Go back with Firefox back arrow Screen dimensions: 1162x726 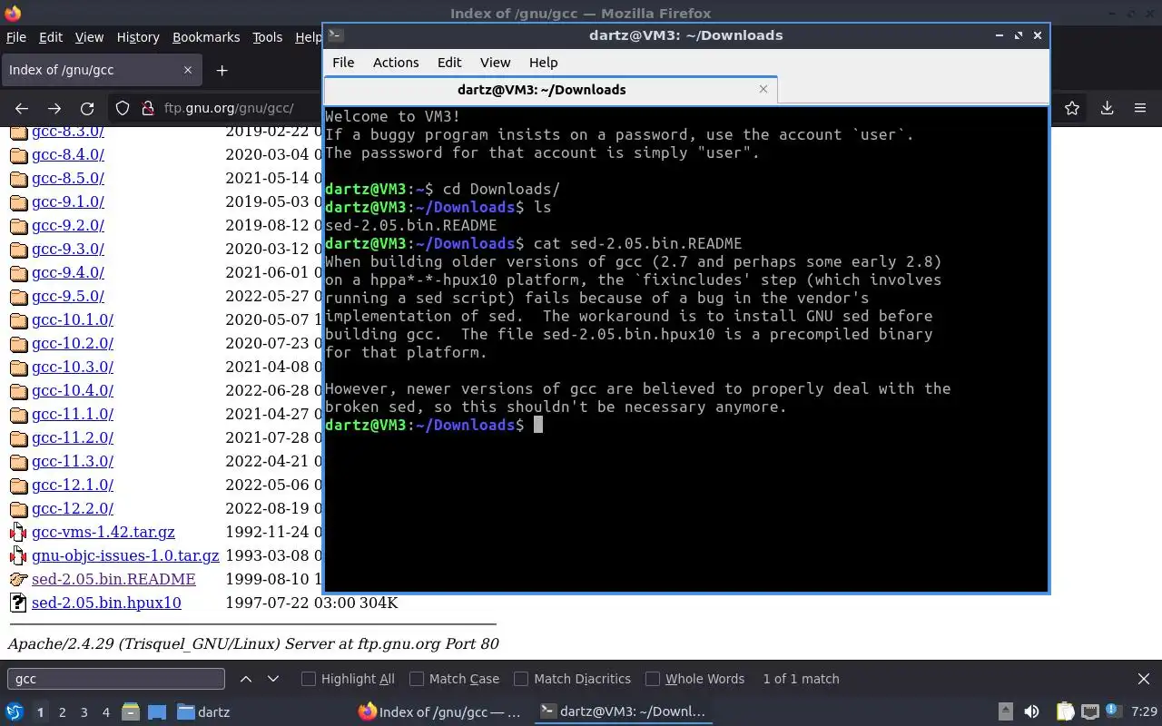tap(22, 108)
